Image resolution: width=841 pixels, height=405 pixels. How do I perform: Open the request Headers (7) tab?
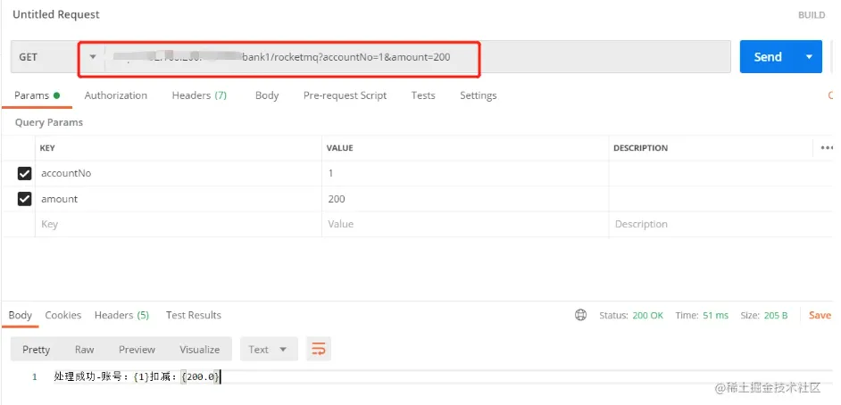(199, 95)
